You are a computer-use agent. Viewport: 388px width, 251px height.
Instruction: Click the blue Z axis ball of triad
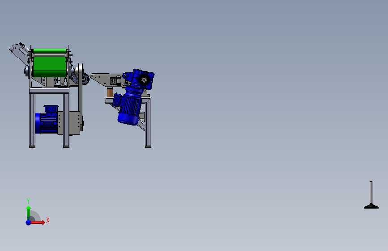pos(28,222)
